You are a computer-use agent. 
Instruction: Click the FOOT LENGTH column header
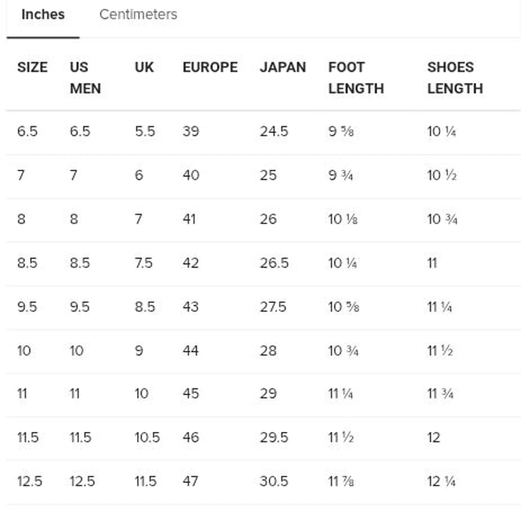355,77
